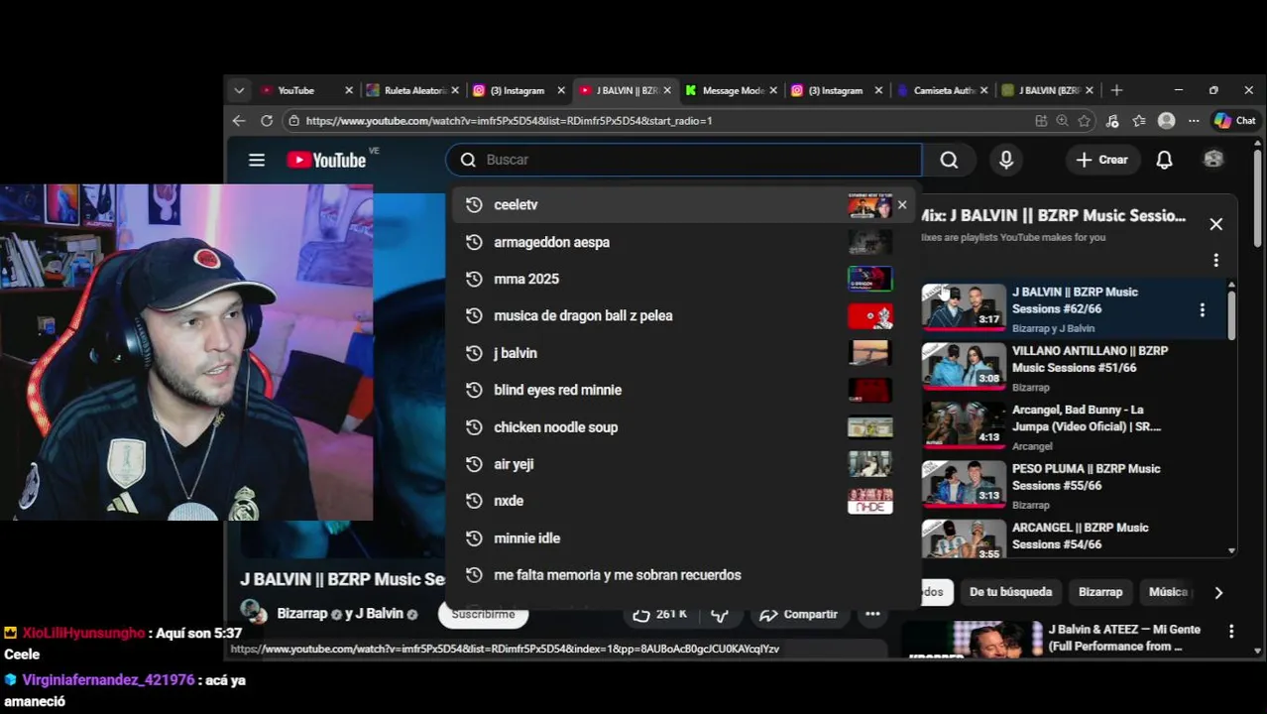Open YouTube notifications bell
The image size is (1267, 714).
[x=1165, y=160]
